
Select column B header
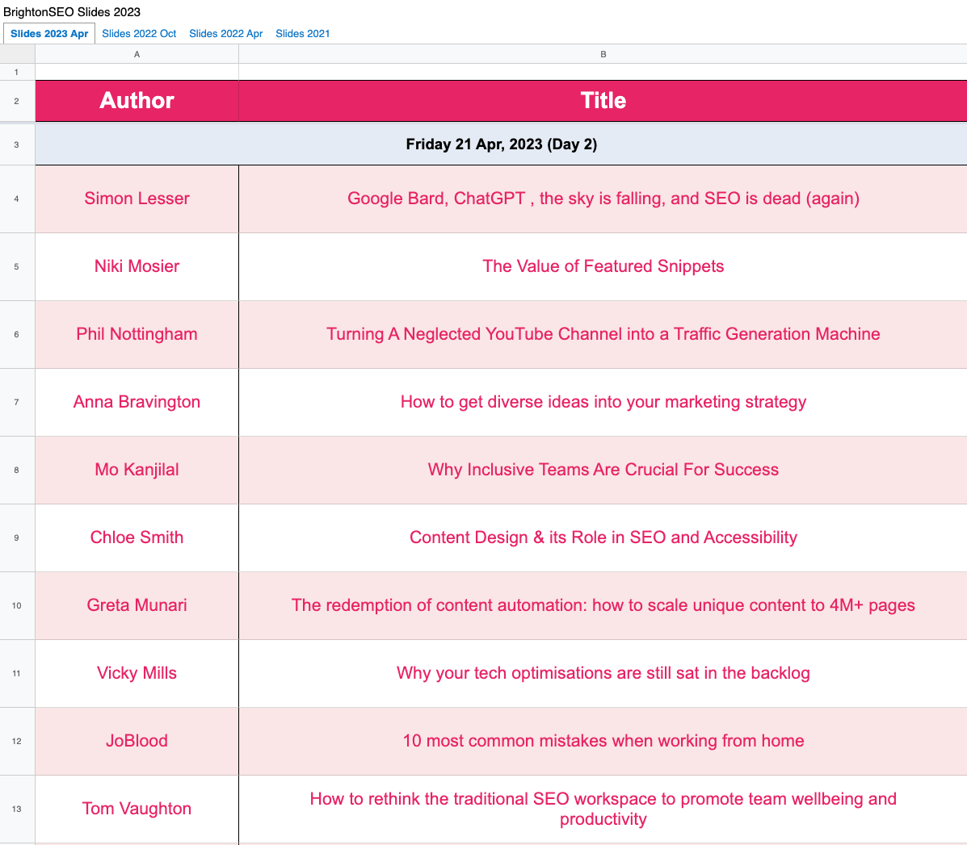[x=603, y=54]
